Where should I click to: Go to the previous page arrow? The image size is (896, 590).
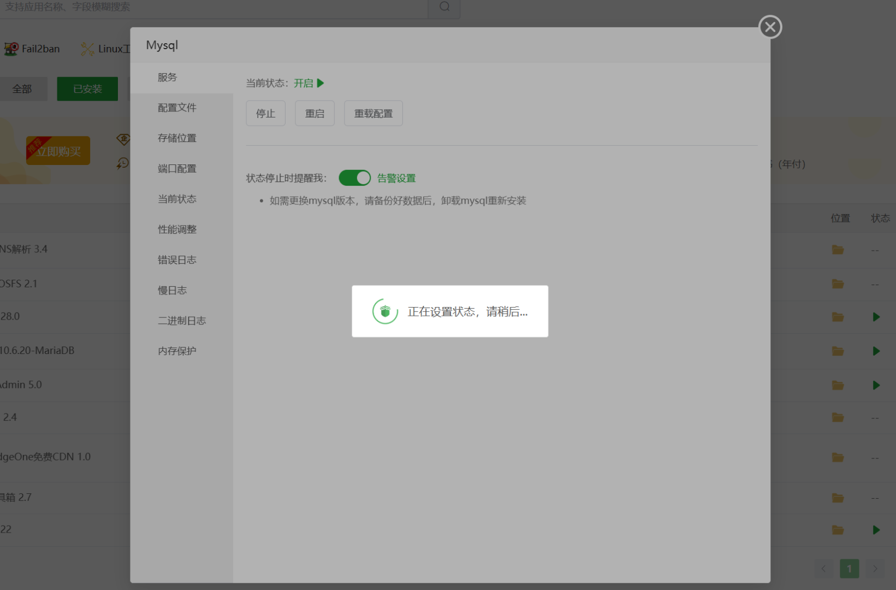click(x=823, y=569)
